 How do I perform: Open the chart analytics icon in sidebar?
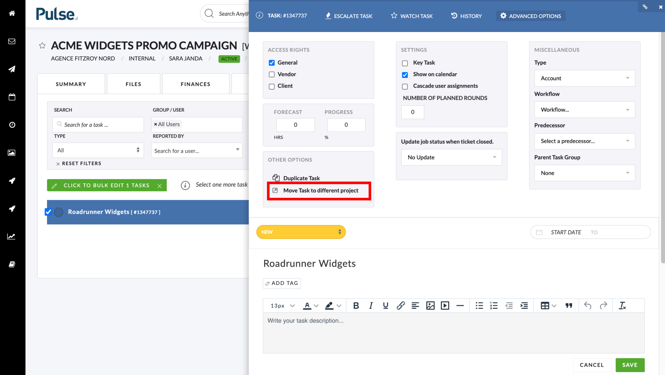pos(12,237)
